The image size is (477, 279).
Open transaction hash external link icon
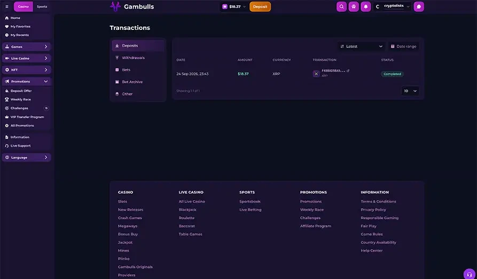tap(348, 71)
